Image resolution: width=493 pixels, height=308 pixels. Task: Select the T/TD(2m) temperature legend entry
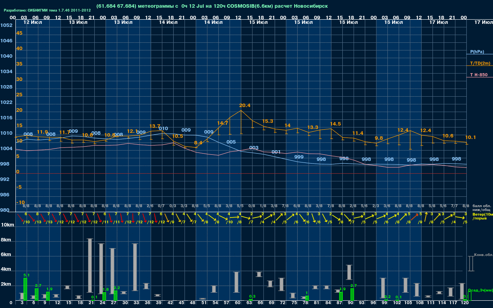coord(480,63)
